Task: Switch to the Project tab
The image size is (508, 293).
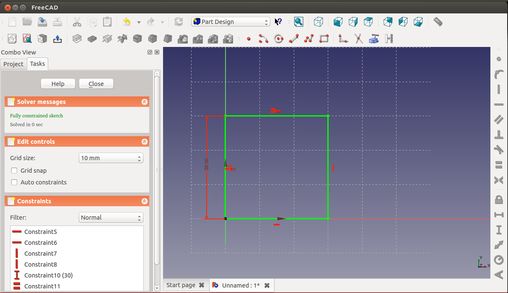Action: click(x=13, y=64)
